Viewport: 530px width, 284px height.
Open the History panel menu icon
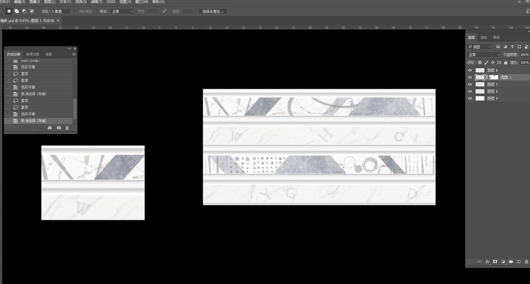pyautogui.click(x=74, y=54)
